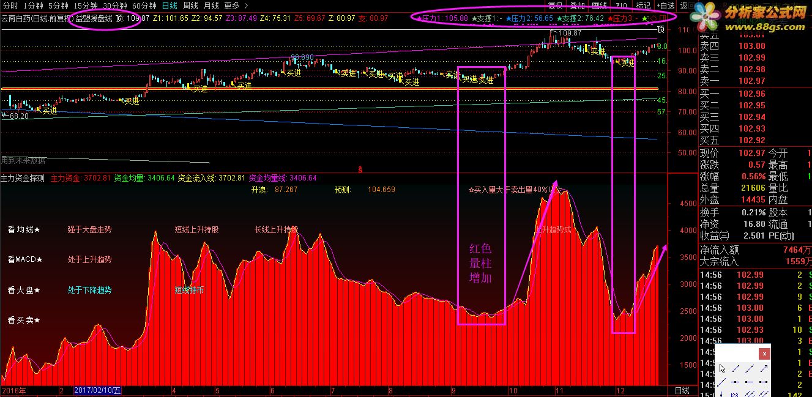Click the 返回 back button

pyautogui.click(x=684, y=6)
